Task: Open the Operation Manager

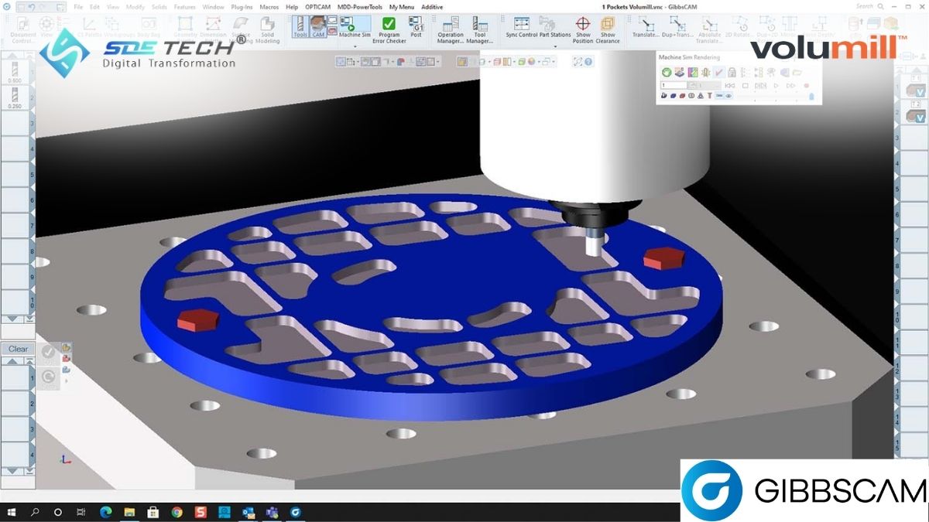Action: coord(451,29)
